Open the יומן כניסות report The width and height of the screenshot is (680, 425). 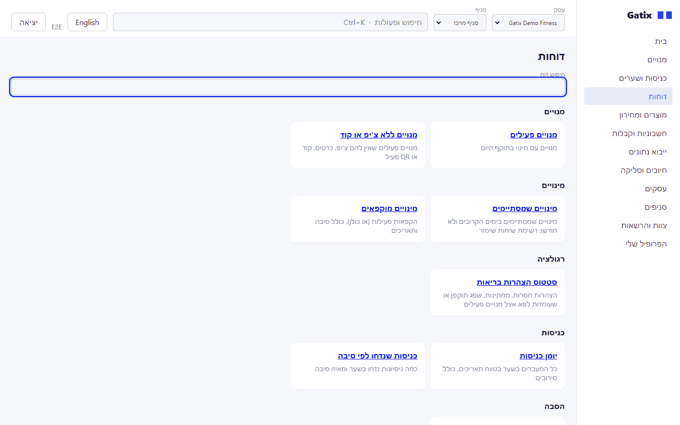(x=538, y=356)
